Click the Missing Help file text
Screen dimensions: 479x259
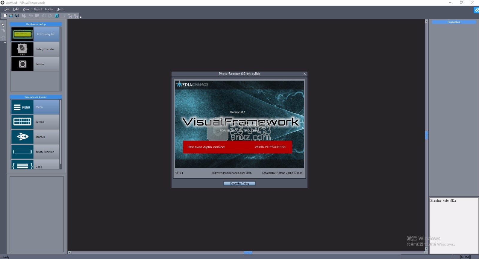(x=443, y=201)
